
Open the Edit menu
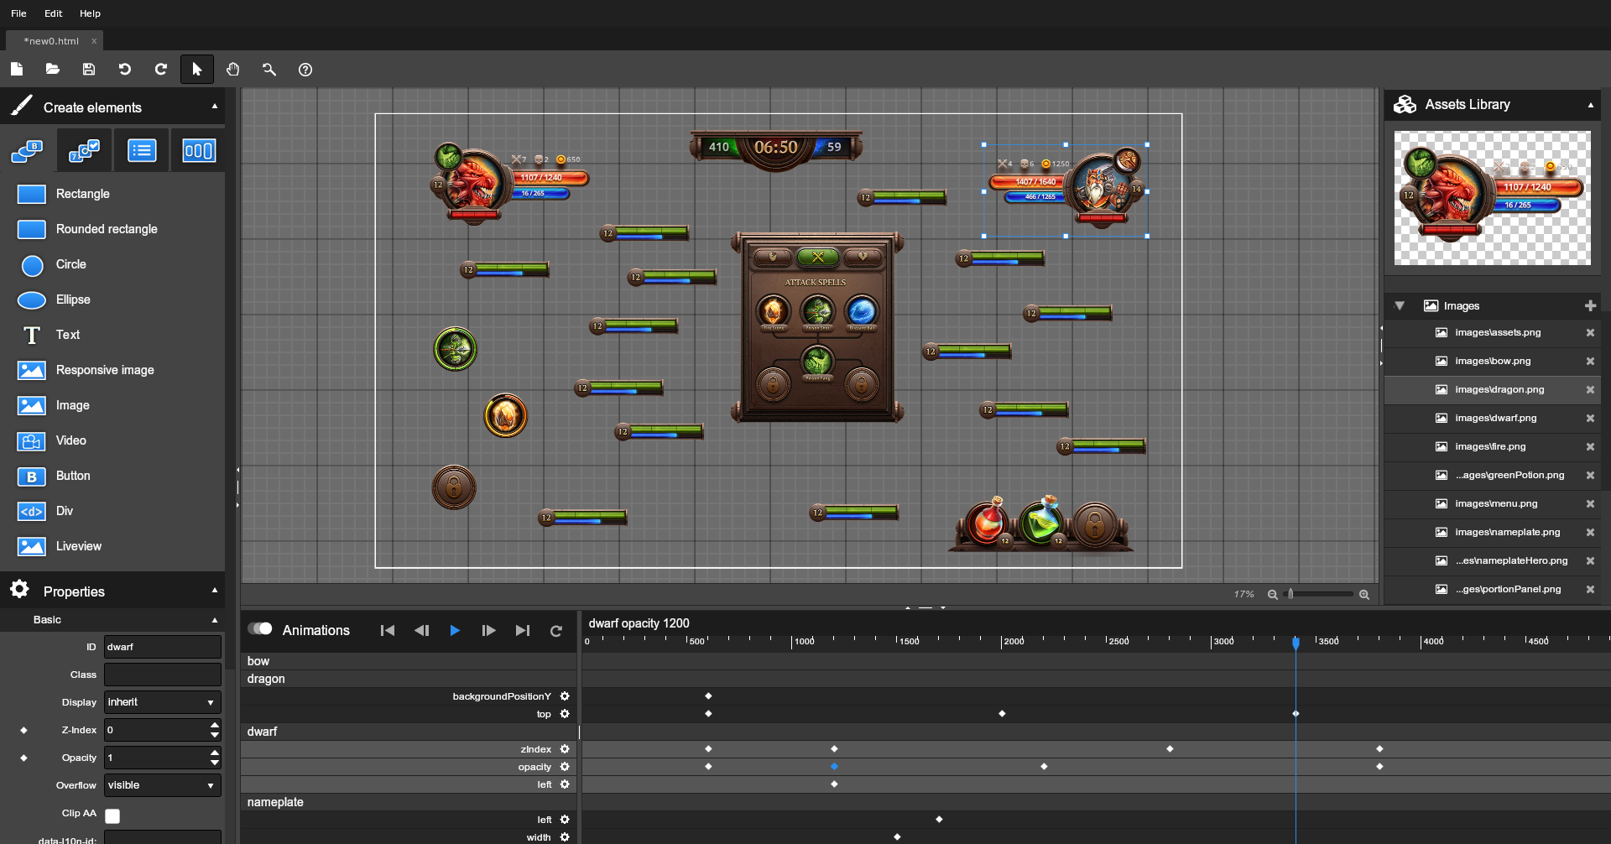point(53,13)
